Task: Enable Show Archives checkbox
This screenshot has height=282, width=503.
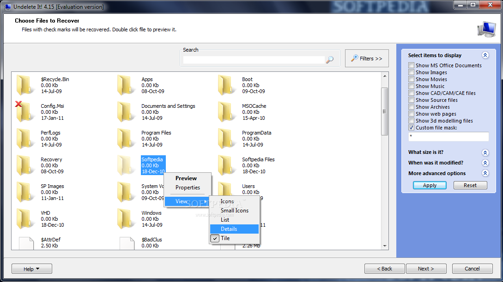Action: pos(411,107)
